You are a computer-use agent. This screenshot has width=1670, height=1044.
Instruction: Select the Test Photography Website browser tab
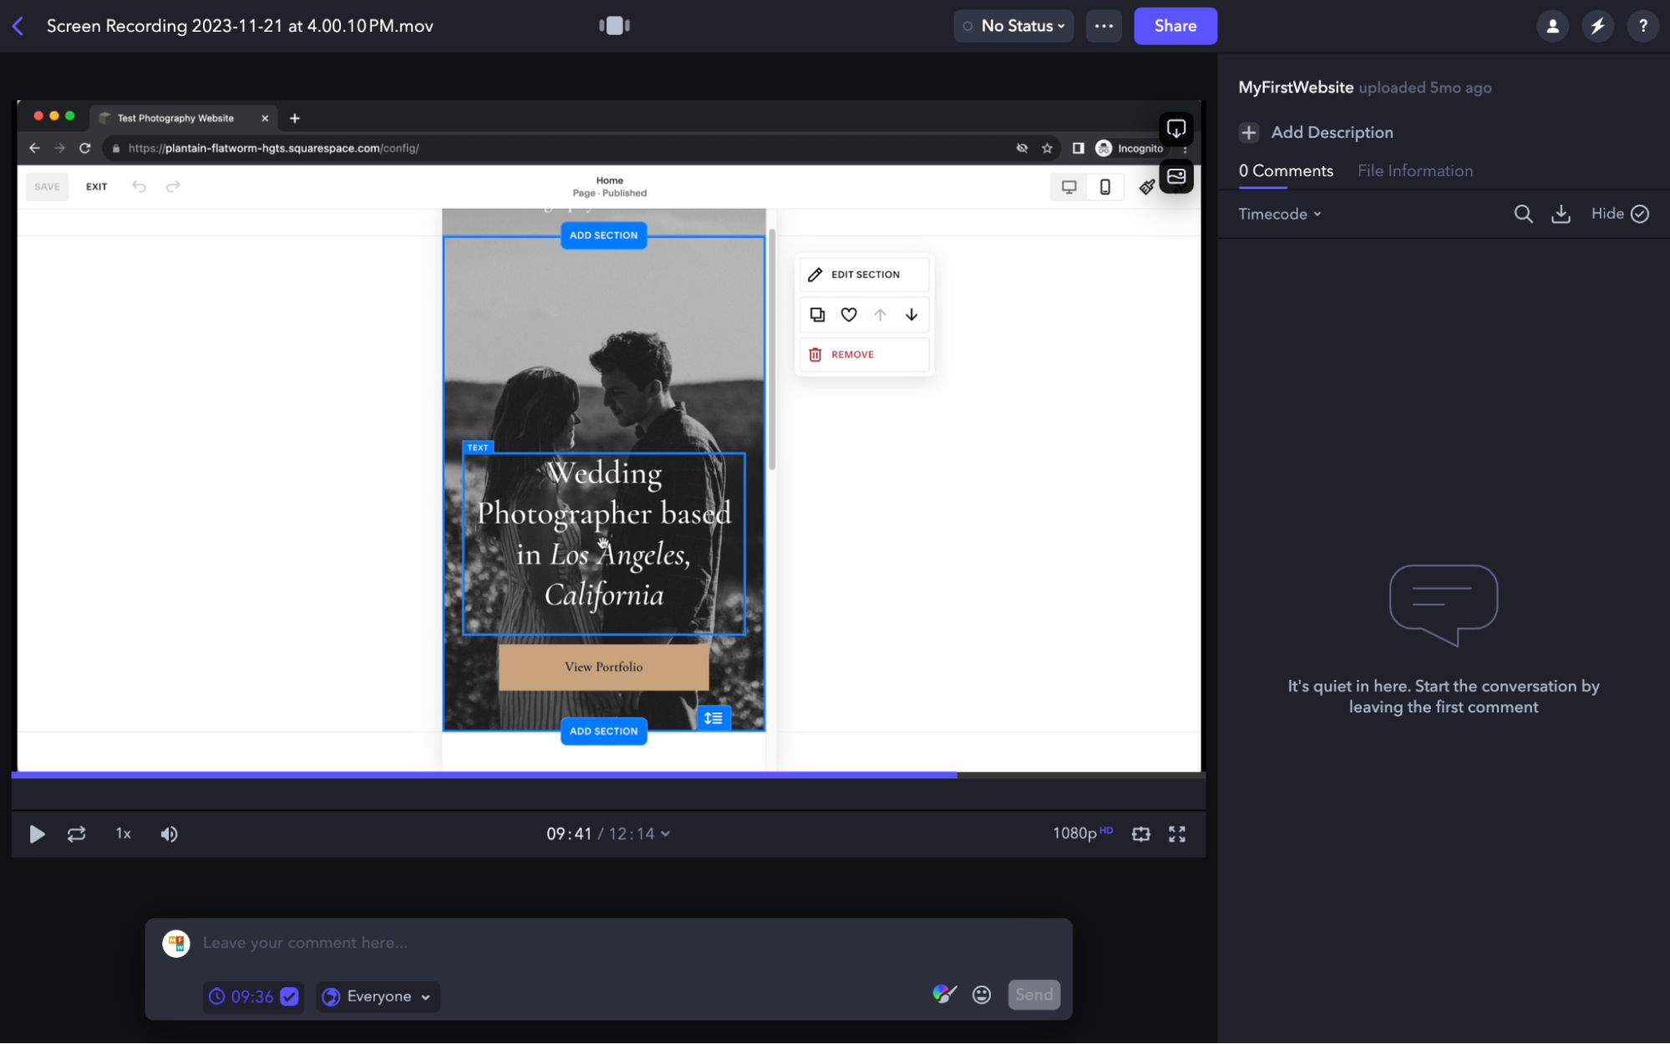coord(183,118)
